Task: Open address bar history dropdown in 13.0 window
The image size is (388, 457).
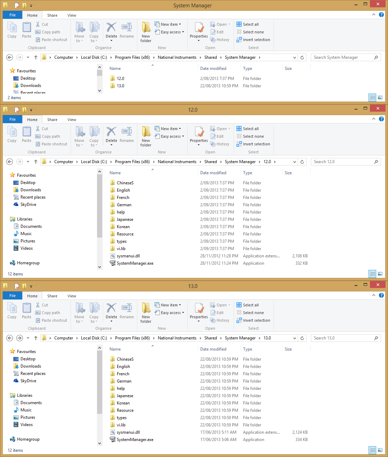Action: 295,338
